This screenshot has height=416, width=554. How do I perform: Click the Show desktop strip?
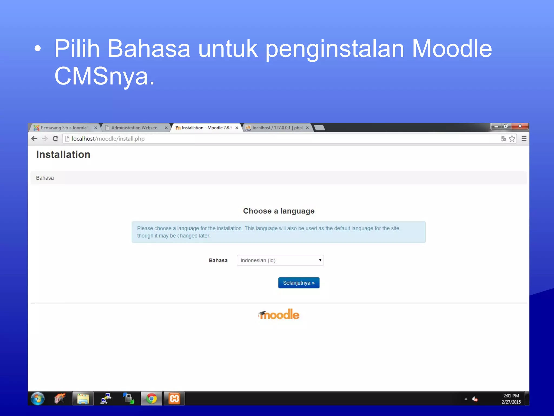click(x=527, y=398)
